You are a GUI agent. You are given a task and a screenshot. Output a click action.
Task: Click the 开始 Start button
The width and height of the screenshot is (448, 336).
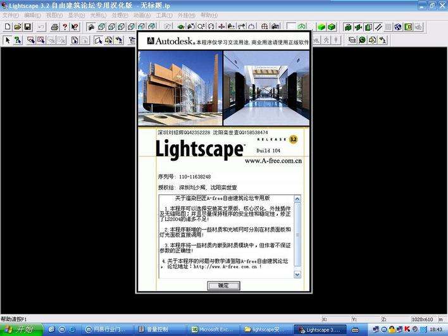click(x=21, y=330)
